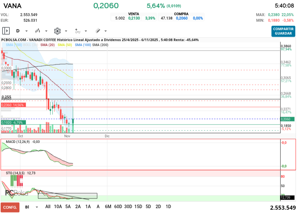Select the 10A time range

[58, 206]
